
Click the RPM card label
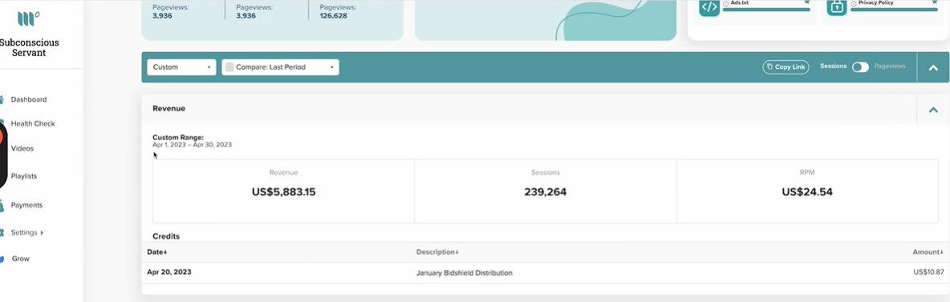(807, 172)
